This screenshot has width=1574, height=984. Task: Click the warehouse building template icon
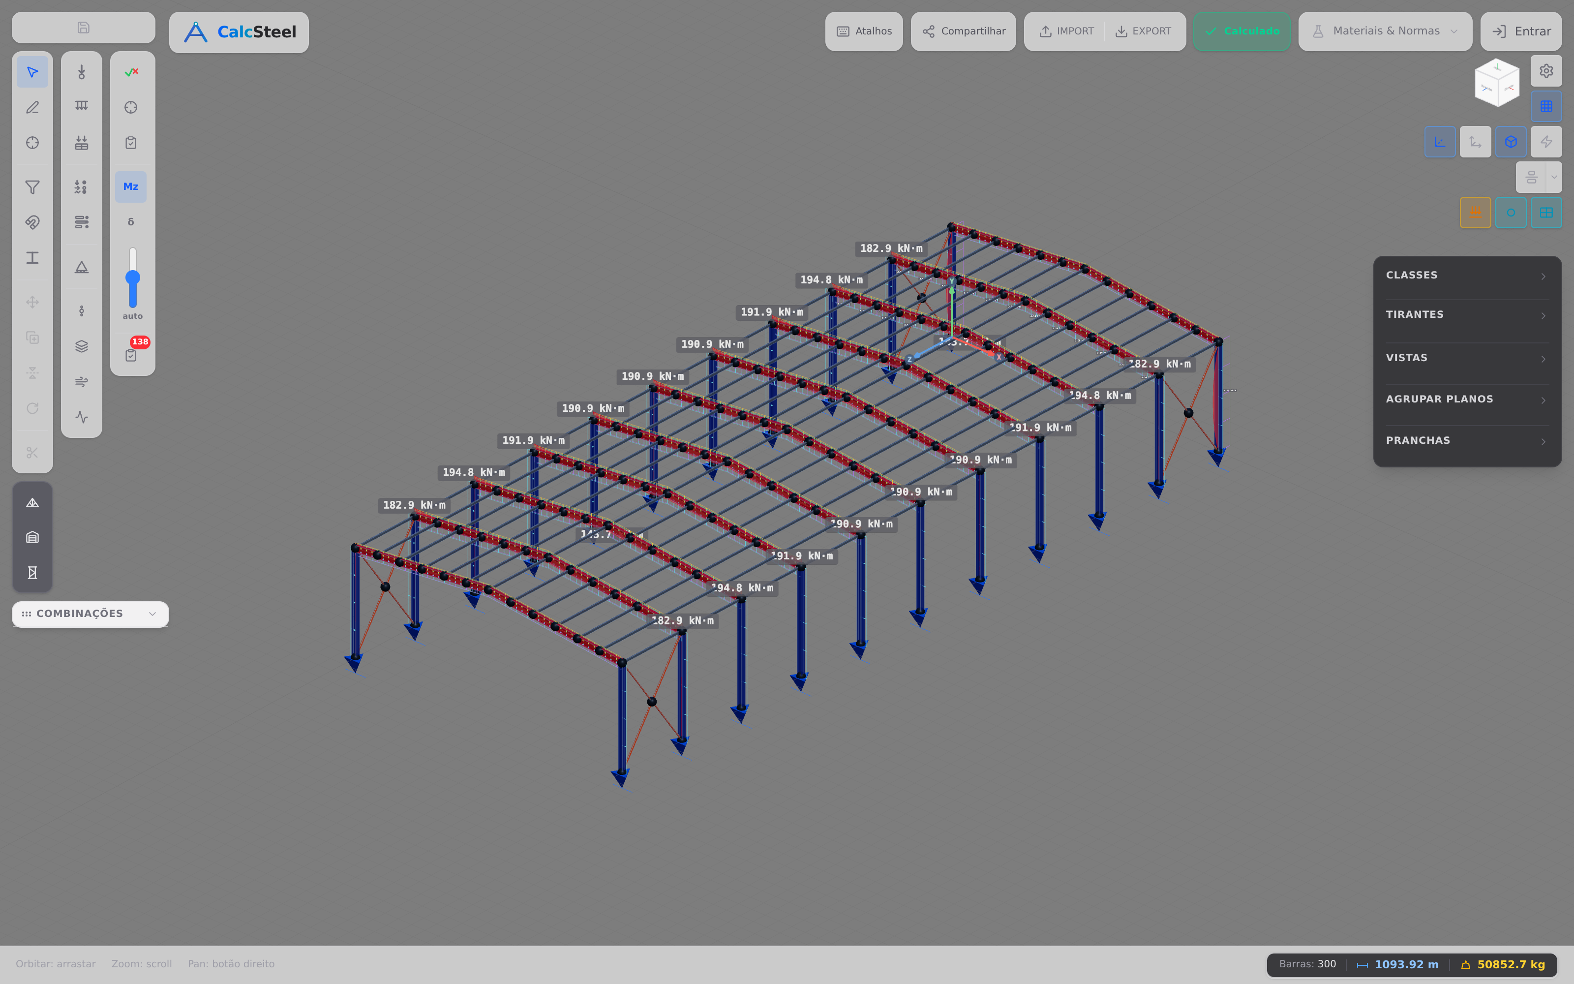tap(32, 538)
